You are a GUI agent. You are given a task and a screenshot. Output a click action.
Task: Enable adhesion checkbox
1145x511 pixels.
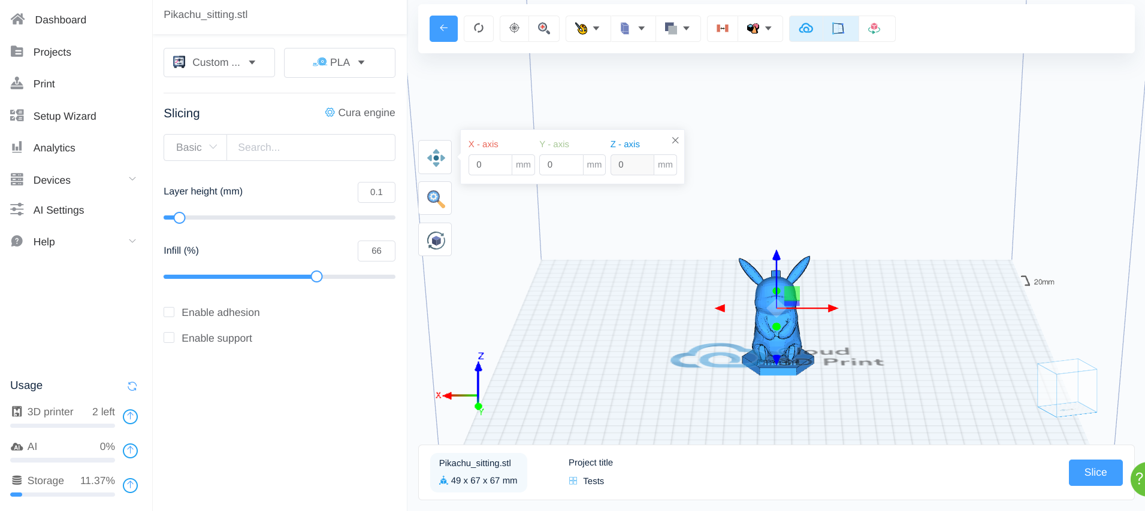[x=169, y=312]
